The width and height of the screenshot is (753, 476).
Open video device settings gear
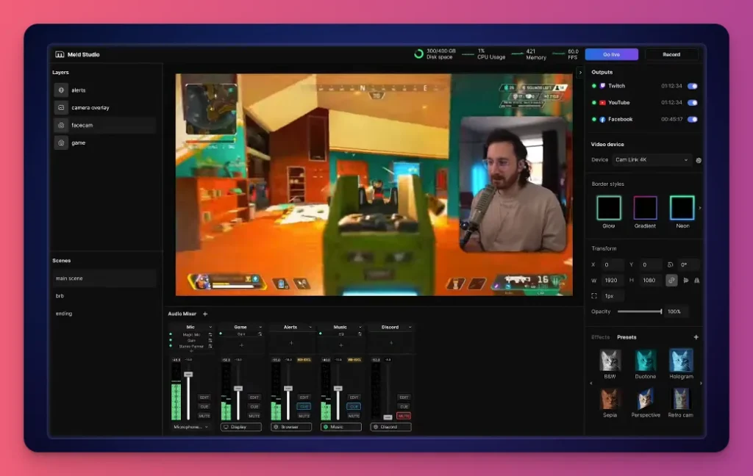(699, 160)
